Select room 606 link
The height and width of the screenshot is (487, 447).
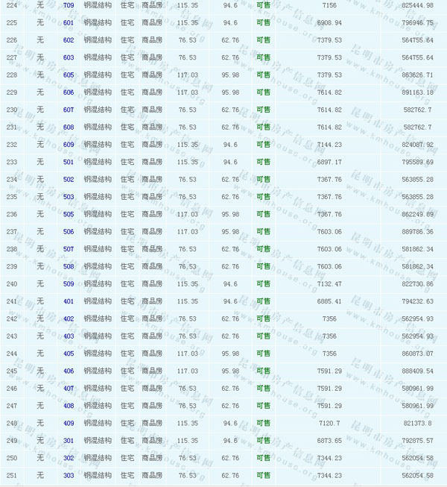click(69, 92)
